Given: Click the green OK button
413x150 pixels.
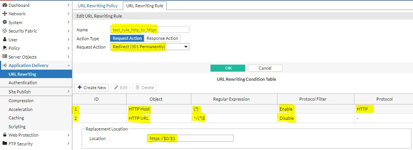Looking at the screenshot, I should 228,68.
